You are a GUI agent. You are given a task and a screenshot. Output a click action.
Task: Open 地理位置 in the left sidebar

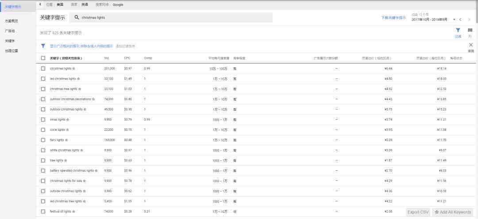point(11,51)
